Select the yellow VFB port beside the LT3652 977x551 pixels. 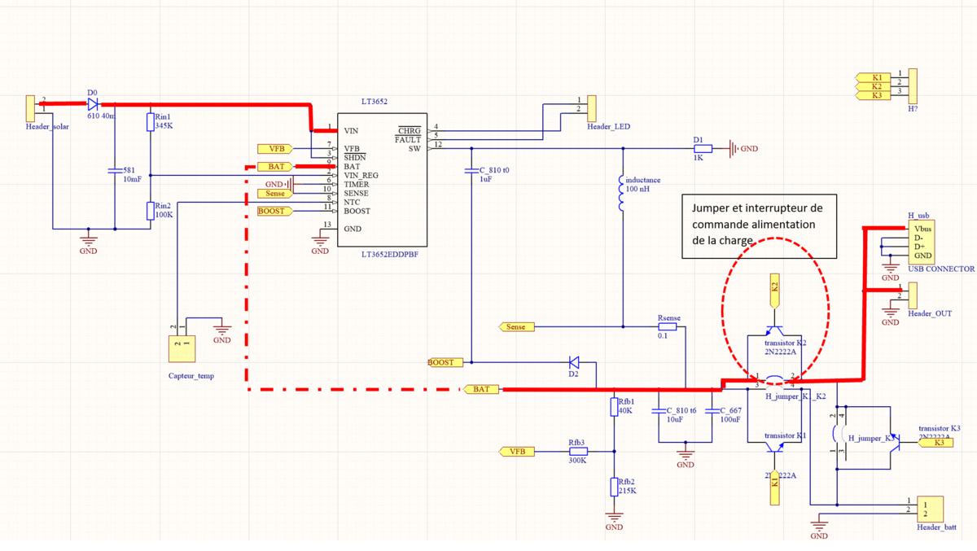[276, 148]
